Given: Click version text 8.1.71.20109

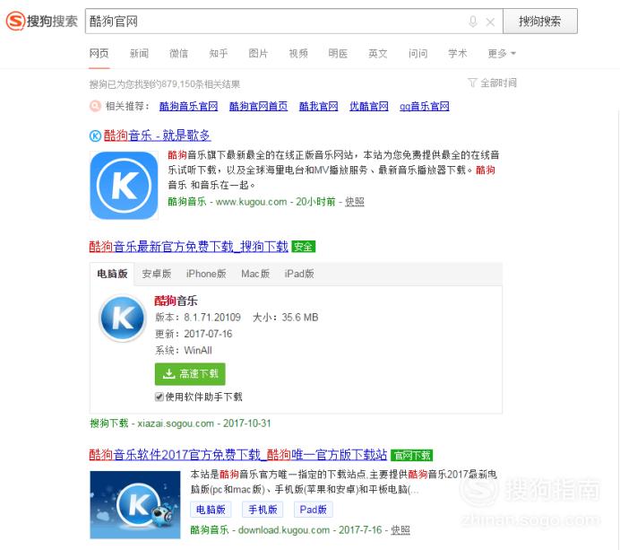Looking at the screenshot, I should click(x=212, y=318).
